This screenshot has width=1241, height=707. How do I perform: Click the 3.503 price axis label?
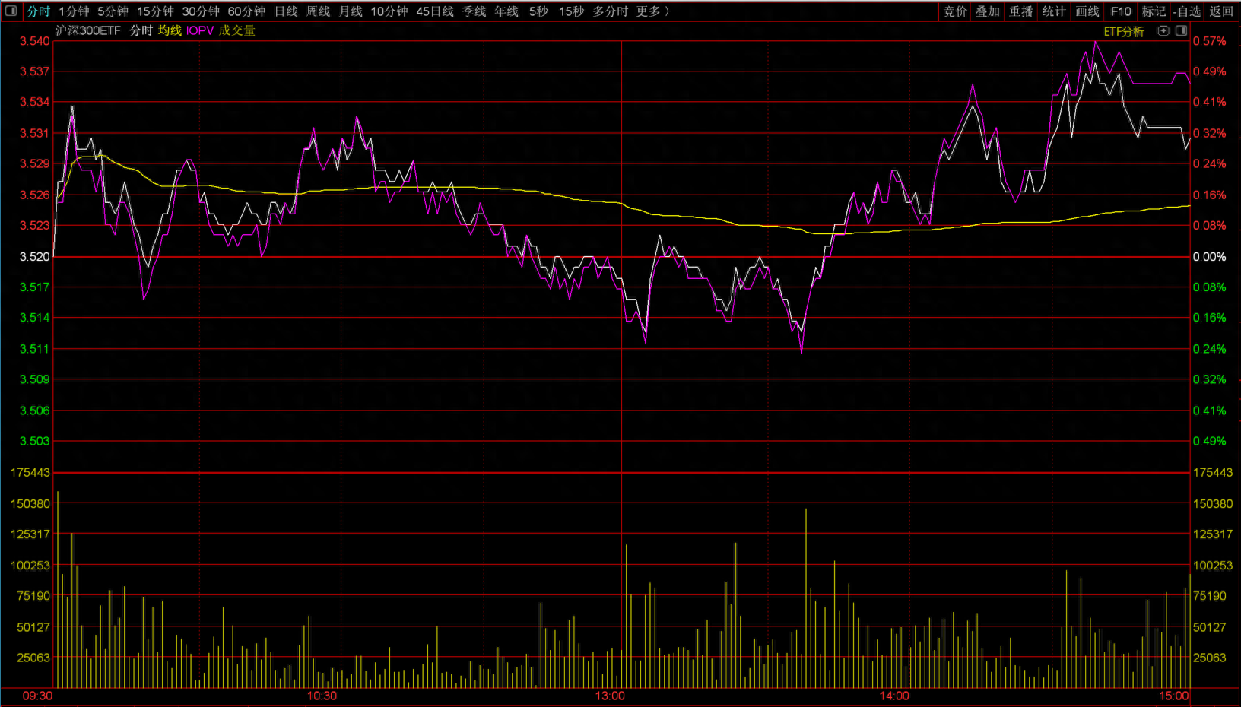(x=34, y=441)
